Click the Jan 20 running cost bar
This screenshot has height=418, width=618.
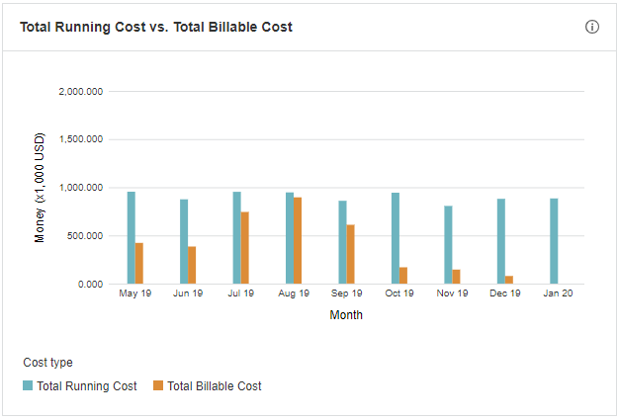point(554,241)
